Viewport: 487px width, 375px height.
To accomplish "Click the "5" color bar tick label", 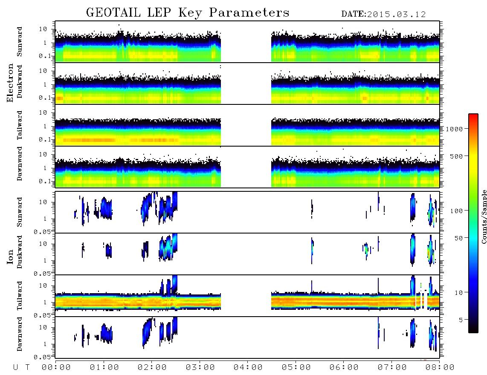I will click(x=461, y=320).
